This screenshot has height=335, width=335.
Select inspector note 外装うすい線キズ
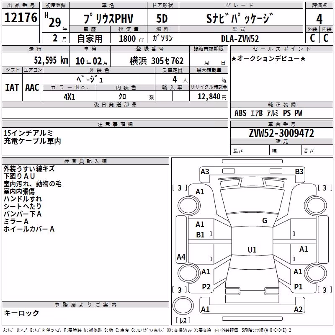[x=29, y=169]
